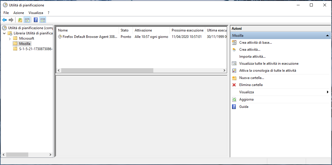Click the Crea attività di base icon
This screenshot has height=165, width=332.
pyautogui.click(x=234, y=43)
